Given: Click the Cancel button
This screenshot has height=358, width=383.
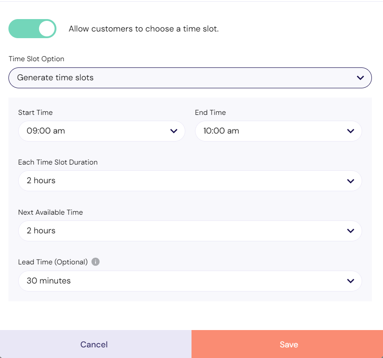Looking at the screenshot, I should (x=96, y=344).
